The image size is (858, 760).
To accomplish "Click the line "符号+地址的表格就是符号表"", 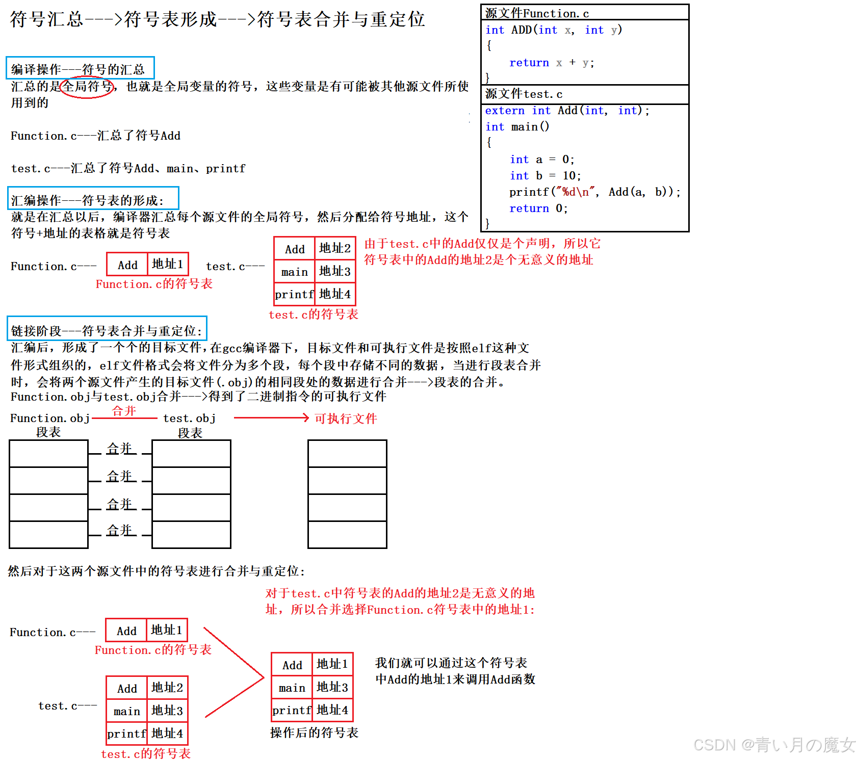I will pyautogui.click(x=90, y=233).
